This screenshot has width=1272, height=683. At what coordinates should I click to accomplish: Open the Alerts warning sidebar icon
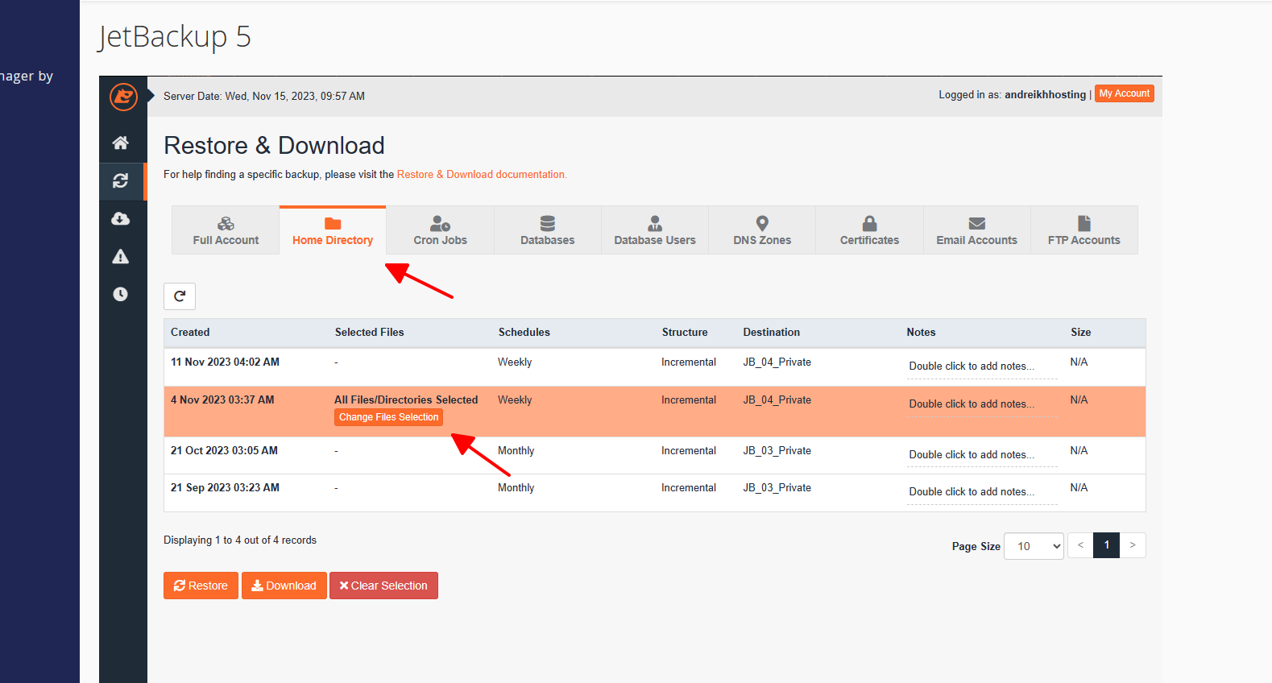point(121,257)
